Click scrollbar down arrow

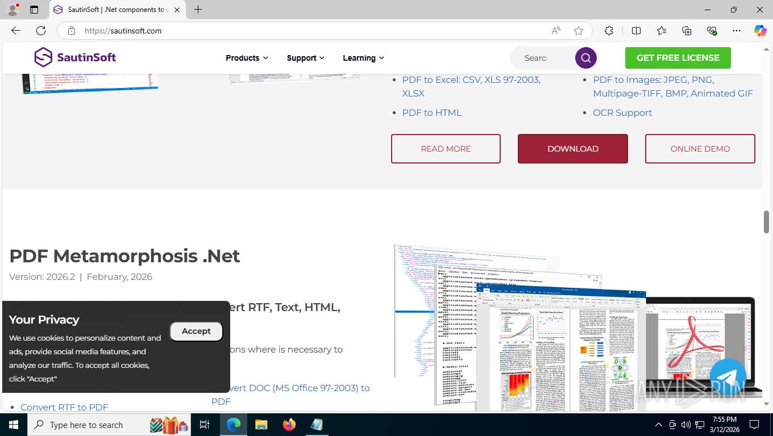coord(766,404)
